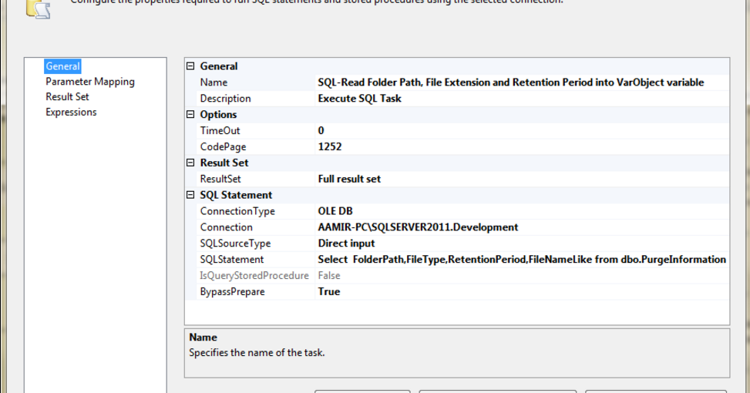The height and width of the screenshot is (393, 750).
Task: Select the General page in left pane
Action: (62, 66)
